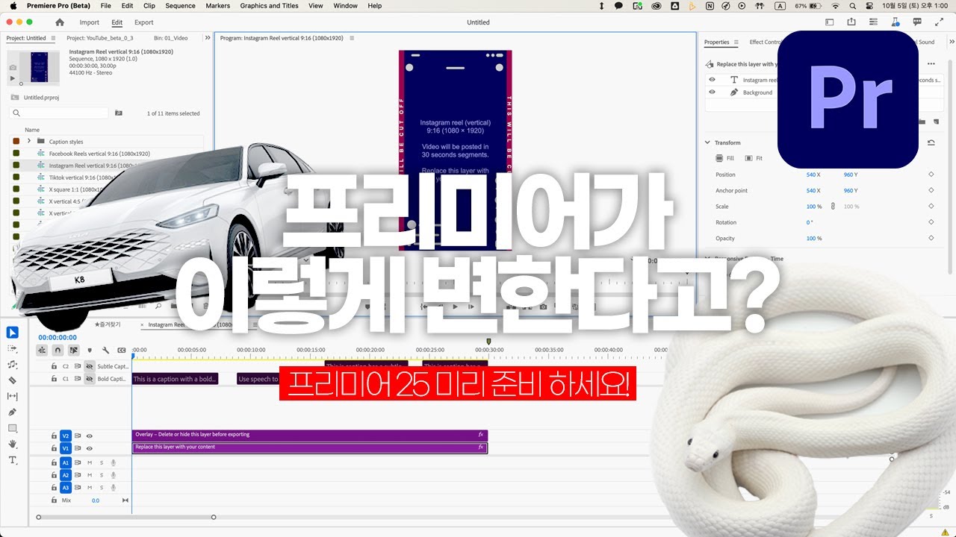Click the macOS Wi-Fi status icon

(x=835, y=5)
